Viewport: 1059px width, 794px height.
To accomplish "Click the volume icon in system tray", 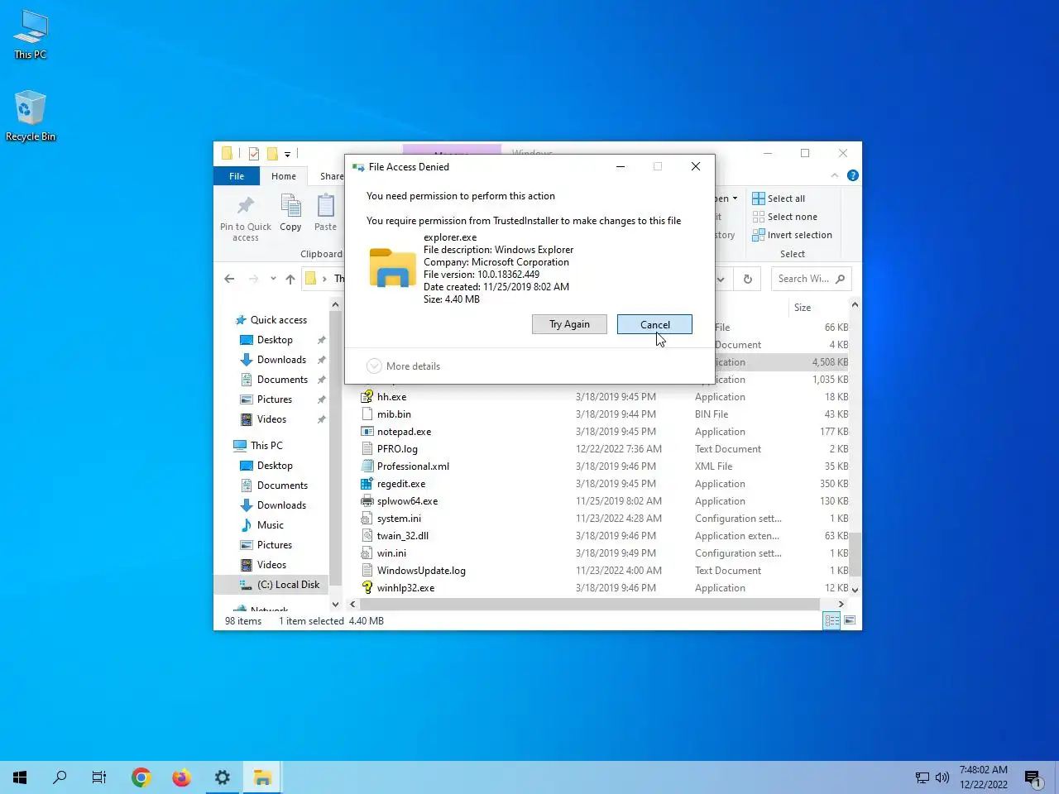I will (942, 777).
